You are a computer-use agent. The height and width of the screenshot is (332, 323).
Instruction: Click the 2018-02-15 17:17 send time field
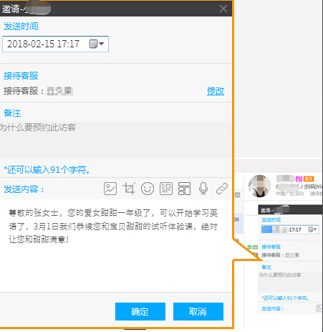point(55,44)
